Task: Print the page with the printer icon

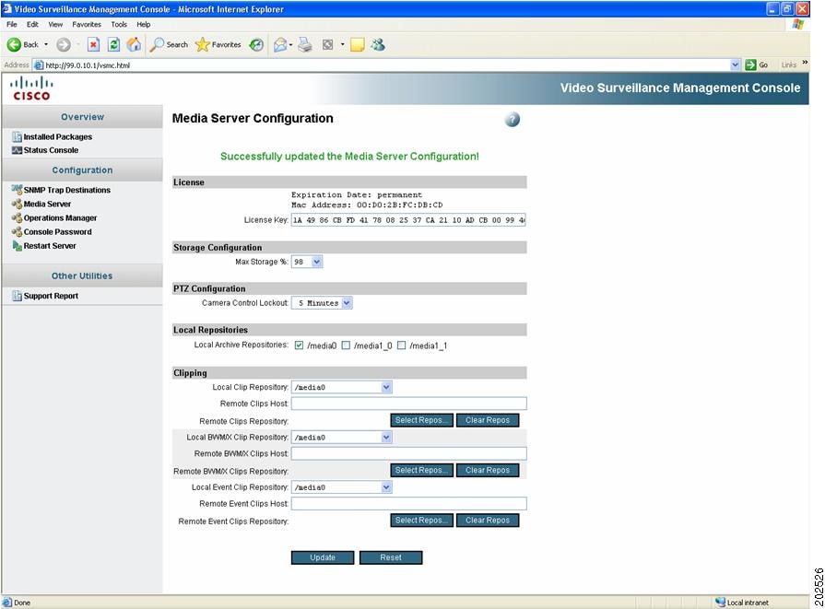Action: tap(305, 45)
